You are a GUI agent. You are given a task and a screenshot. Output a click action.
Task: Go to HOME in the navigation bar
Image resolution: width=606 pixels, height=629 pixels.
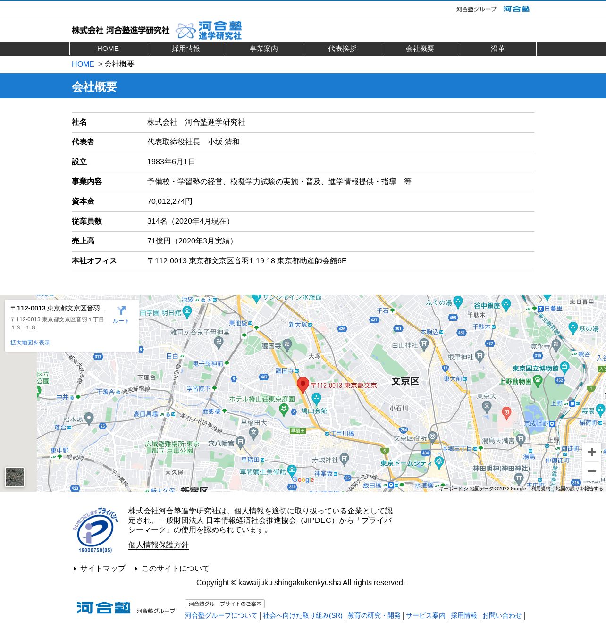[x=108, y=49]
